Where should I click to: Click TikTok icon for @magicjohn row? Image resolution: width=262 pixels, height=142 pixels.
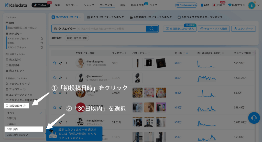[60, 122]
